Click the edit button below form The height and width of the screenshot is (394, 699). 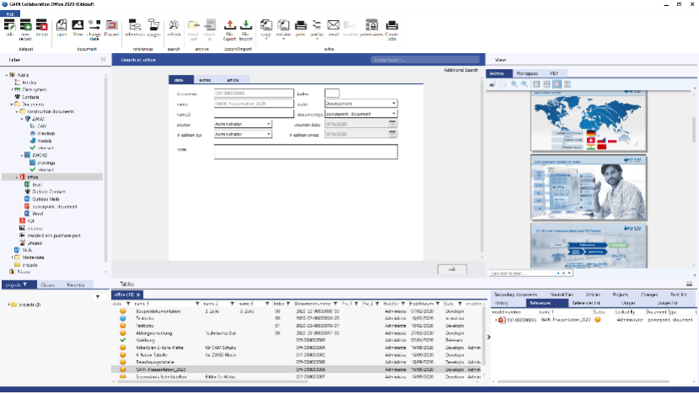click(x=452, y=269)
